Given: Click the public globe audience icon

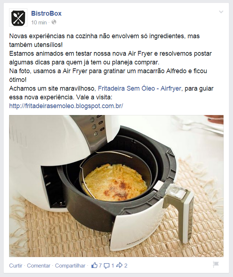Looking at the screenshot, I should pyautogui.click(x=54, y=22).
